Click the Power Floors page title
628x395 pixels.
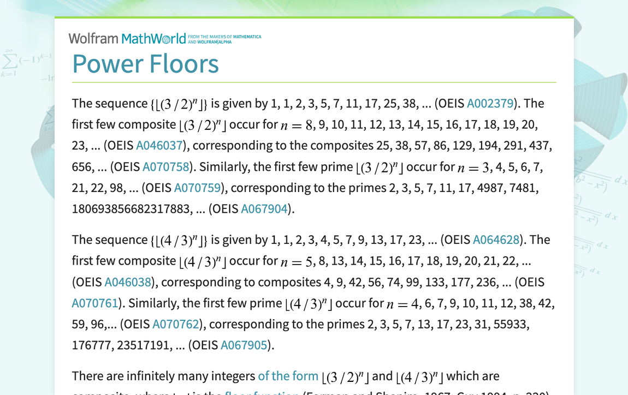pos(145,64)
